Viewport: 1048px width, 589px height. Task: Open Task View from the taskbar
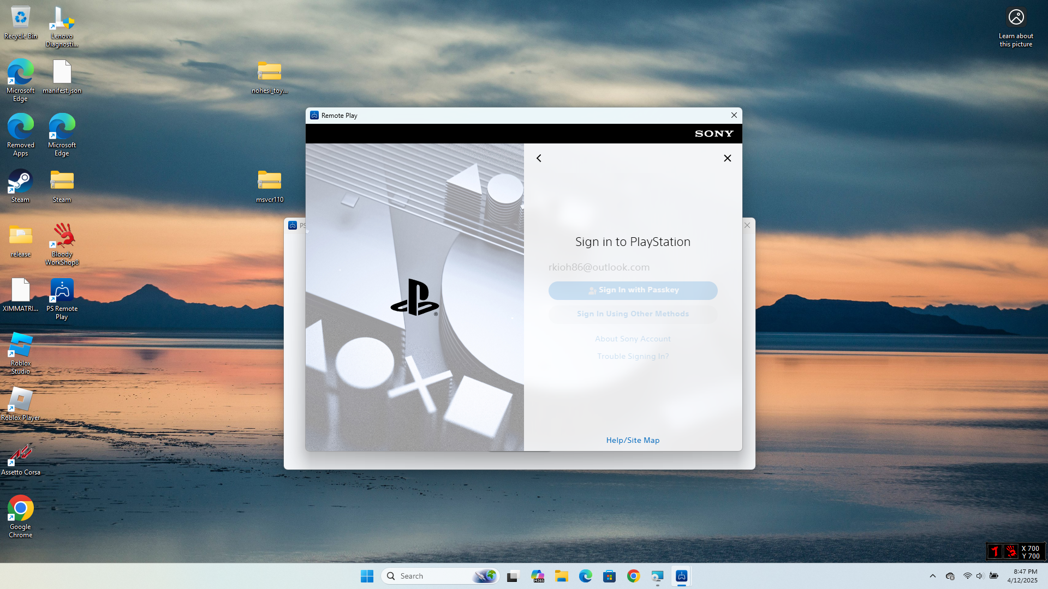point(513,576)
